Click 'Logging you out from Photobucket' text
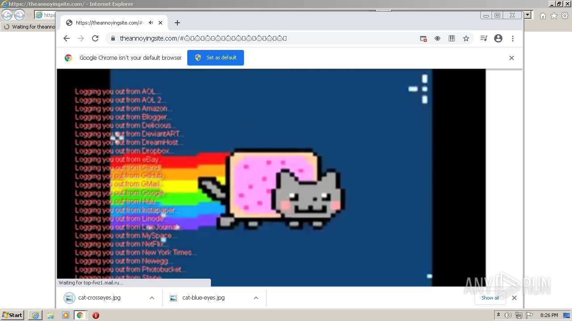Screen dimensions: 572x321 pyautogui.click(x=130, y=269)
